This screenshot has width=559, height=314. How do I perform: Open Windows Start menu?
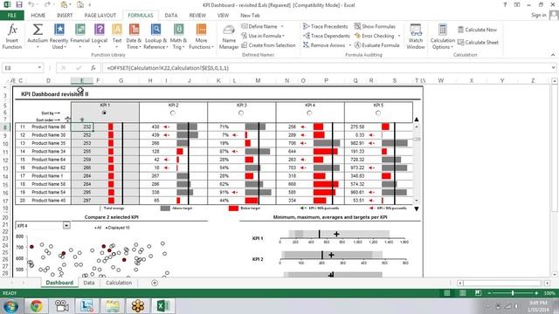click(x=10, y=306)
